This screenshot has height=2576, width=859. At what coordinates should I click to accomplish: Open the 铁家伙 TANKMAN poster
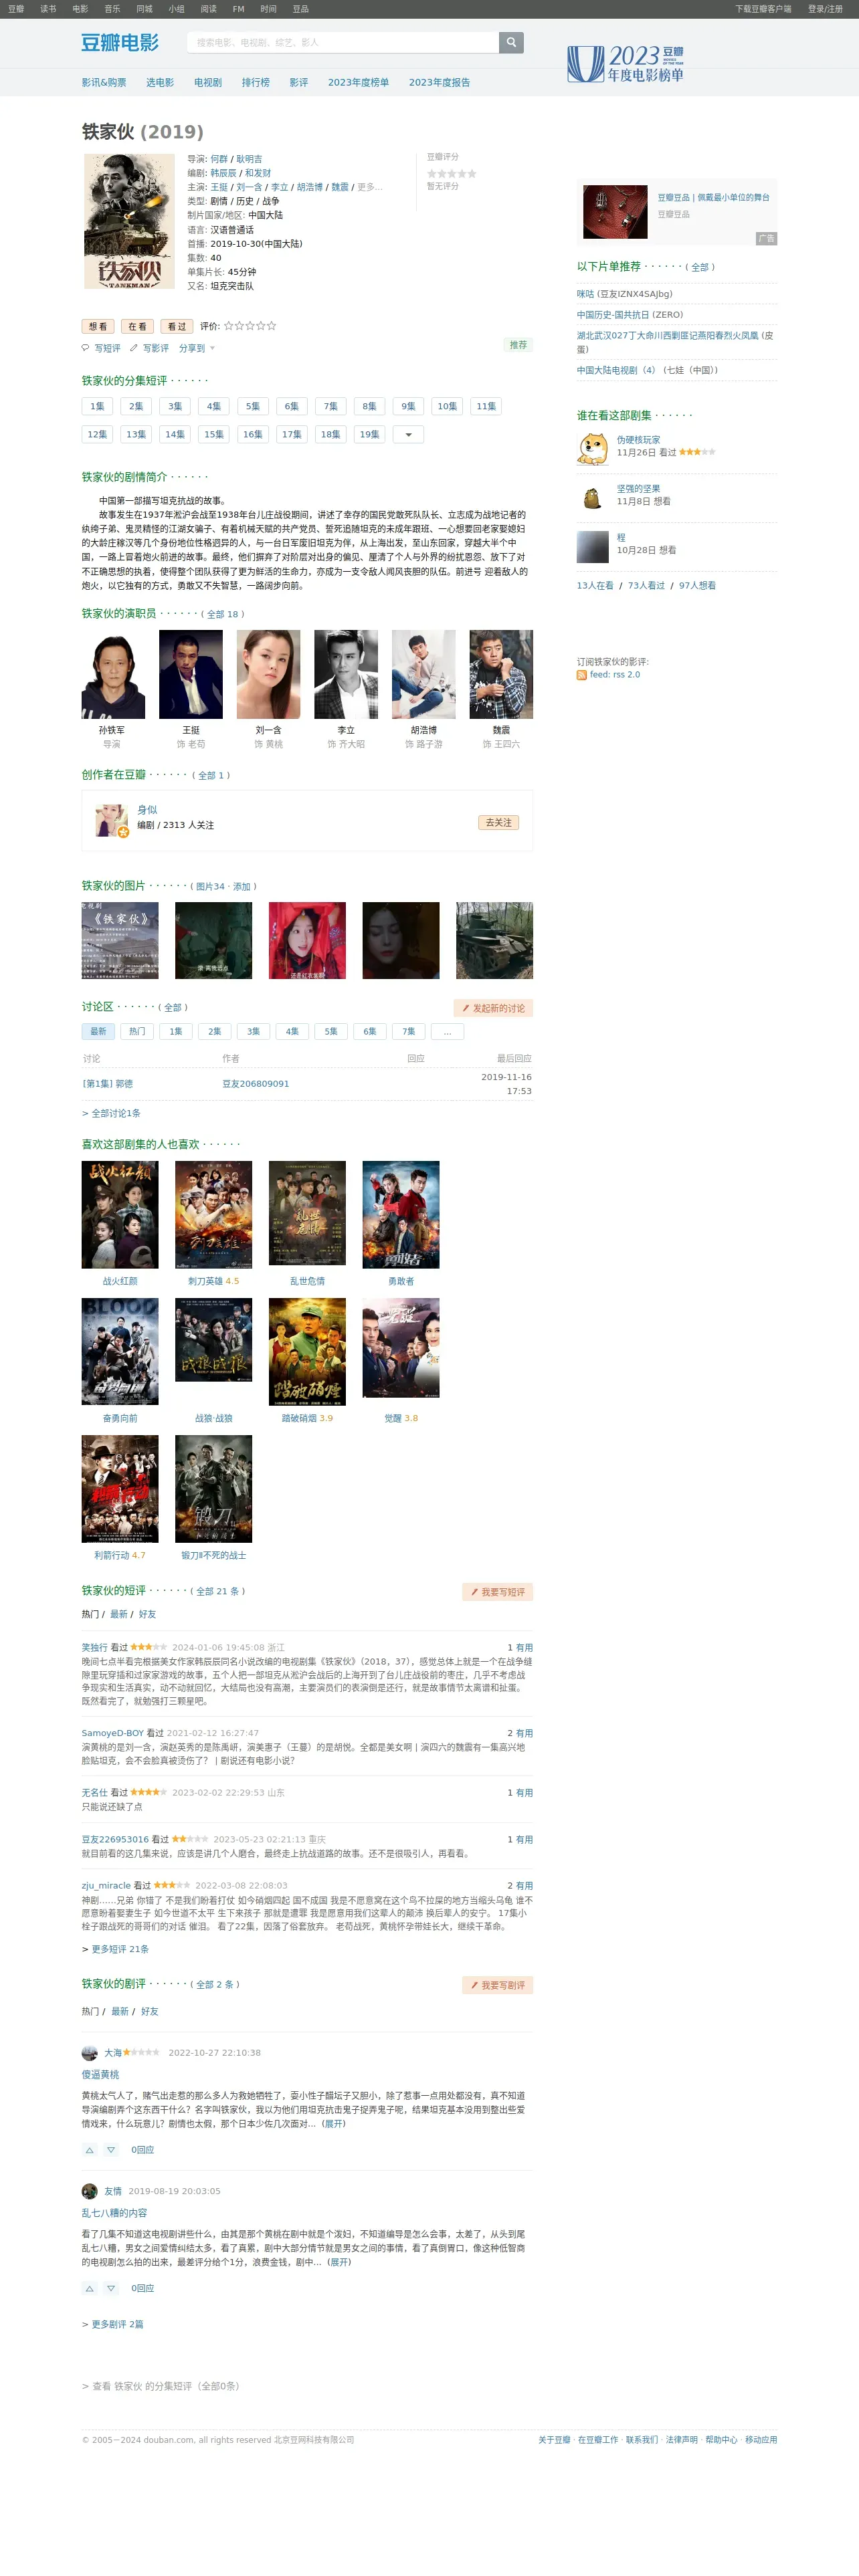(129, 221)
